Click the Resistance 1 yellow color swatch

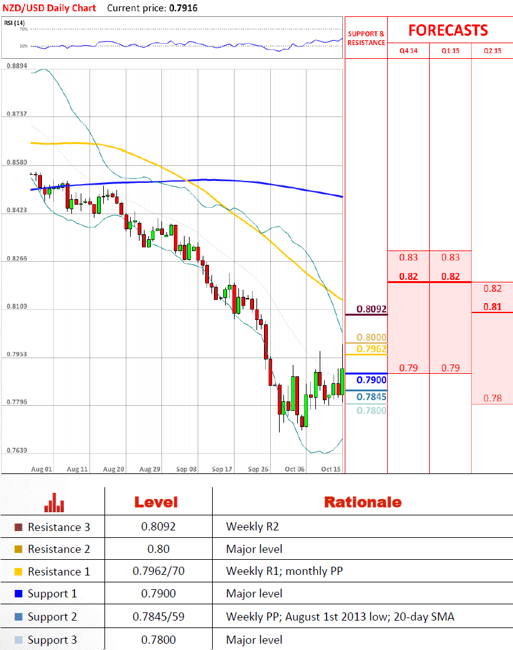pyautogui.click(x=18, y=572)
